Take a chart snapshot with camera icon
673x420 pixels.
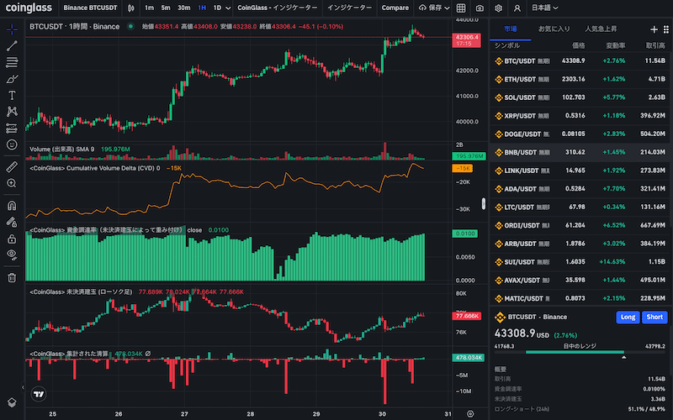click(480, 8)
